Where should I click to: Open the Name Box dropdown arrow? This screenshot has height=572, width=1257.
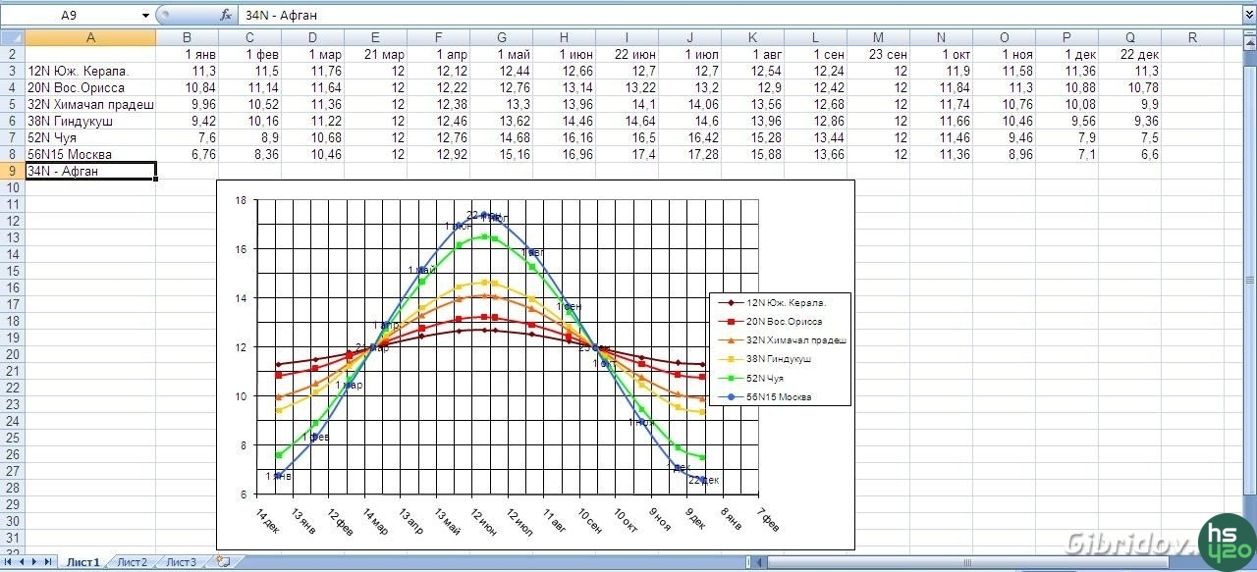(x=145, y=15)
